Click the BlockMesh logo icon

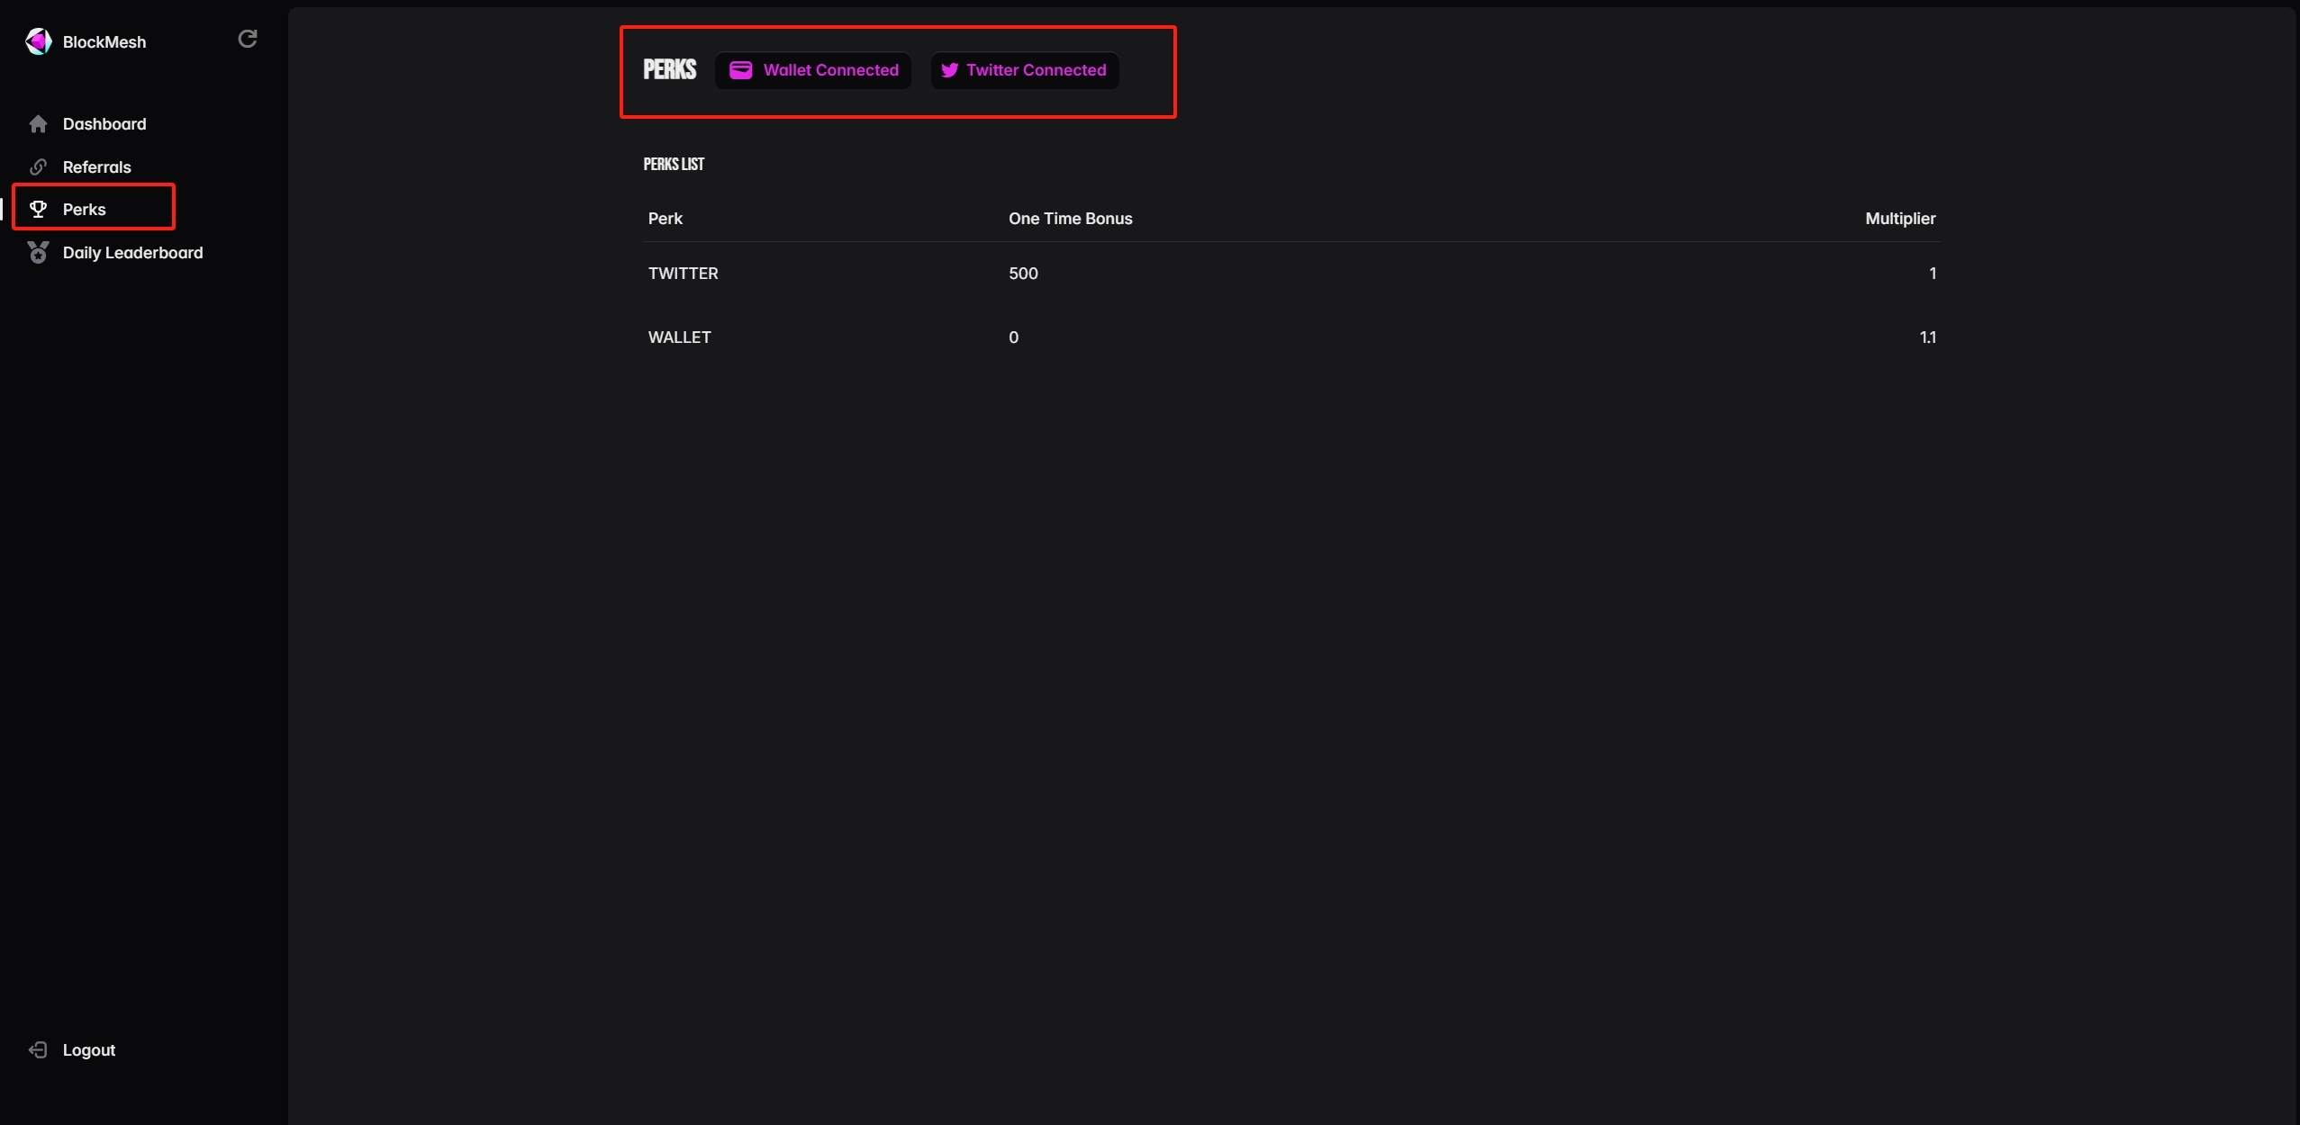[x=38, y=41]
